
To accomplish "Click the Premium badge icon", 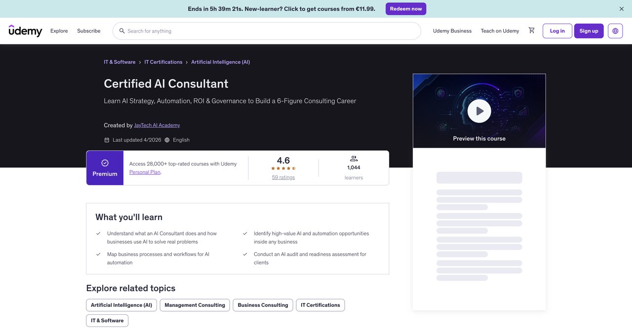I will pyautogui.click(x=105, y=163).
